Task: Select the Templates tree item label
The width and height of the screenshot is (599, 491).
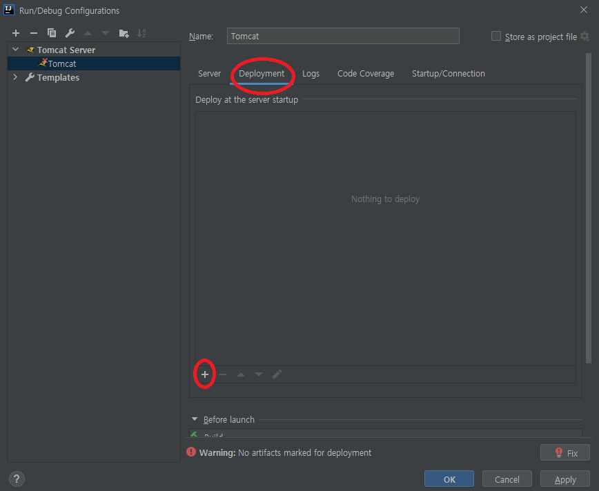Action: coord(58,77)
